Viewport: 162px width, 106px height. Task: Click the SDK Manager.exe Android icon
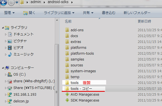click(67, 100)
